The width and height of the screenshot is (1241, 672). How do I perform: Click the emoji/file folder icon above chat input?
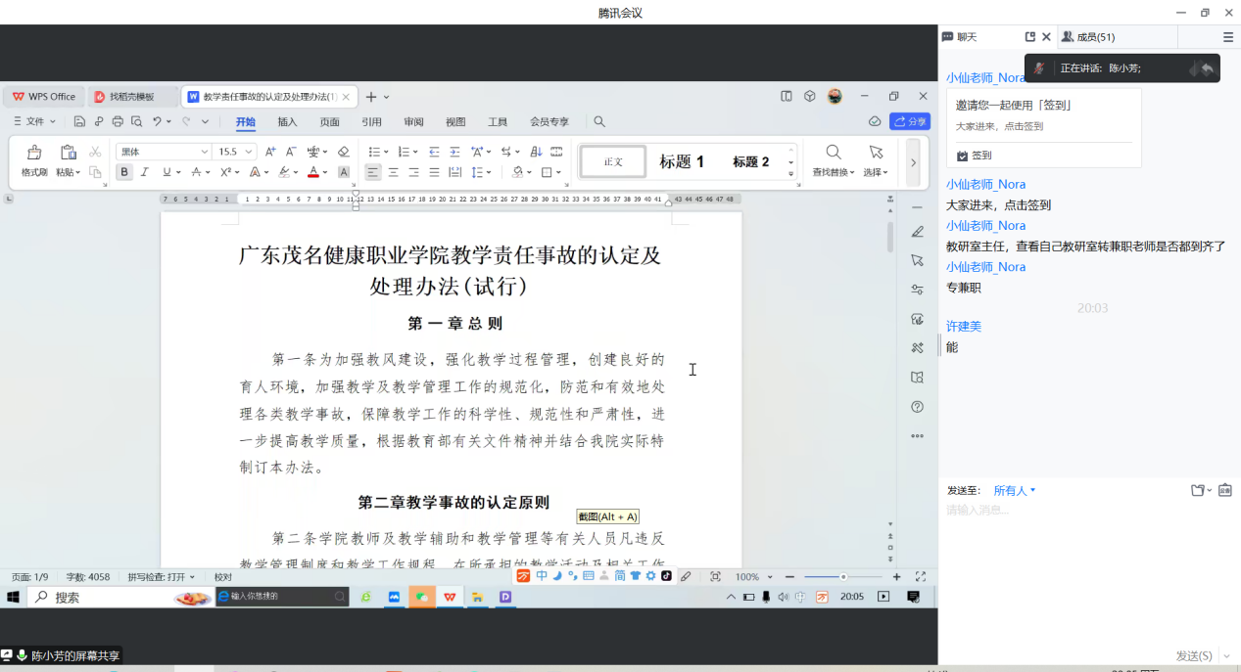[x=1197, y=490]
